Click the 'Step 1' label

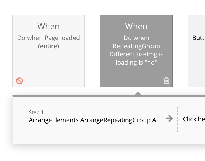(36, 112)
